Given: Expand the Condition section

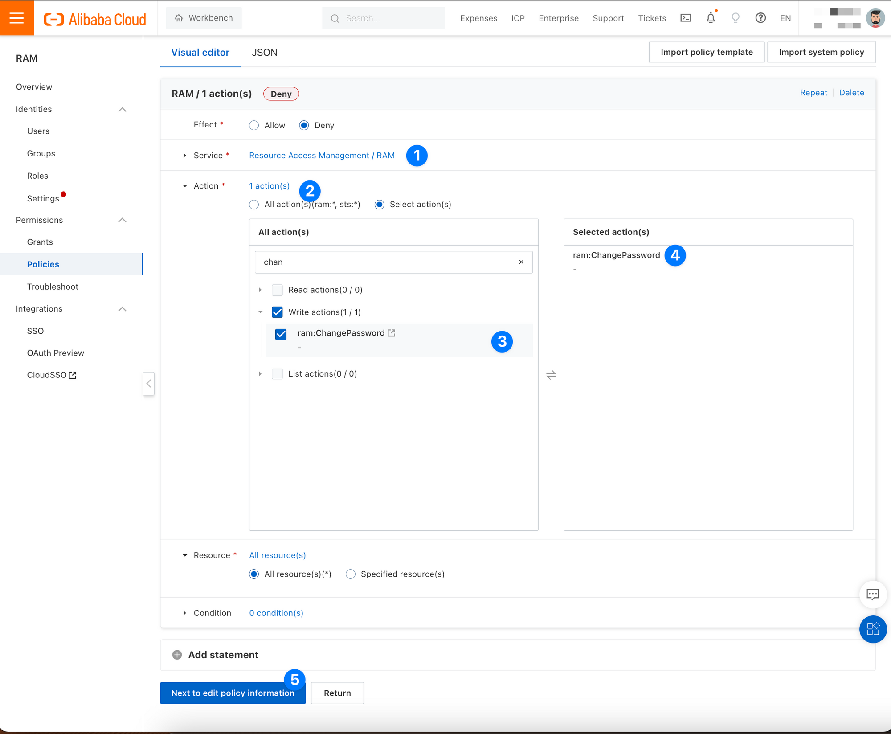Looking at the screenshot, I should [184, 613].
